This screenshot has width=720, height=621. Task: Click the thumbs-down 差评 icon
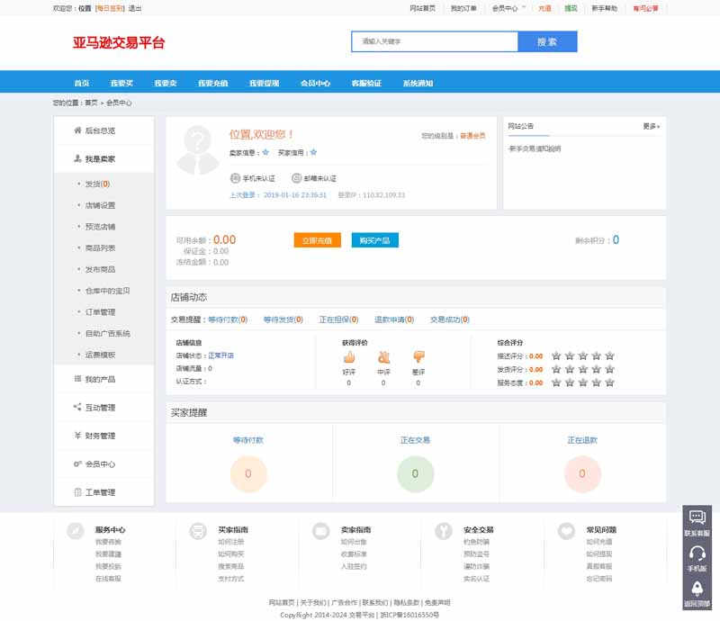[418, 357]
